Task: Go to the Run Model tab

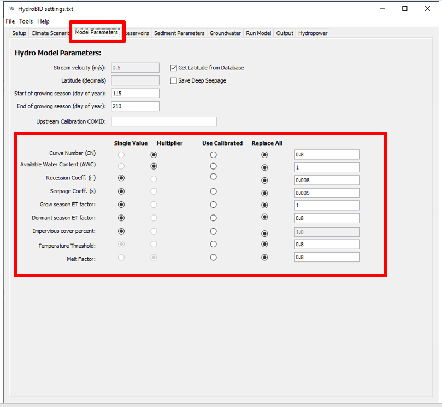Action: (258, 33)
